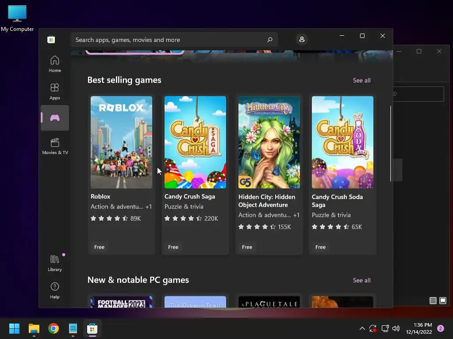Open Football Manager 2023 thumbnail
The width and height of the screenshot is (453, 339).
click(x=121, y=302)
